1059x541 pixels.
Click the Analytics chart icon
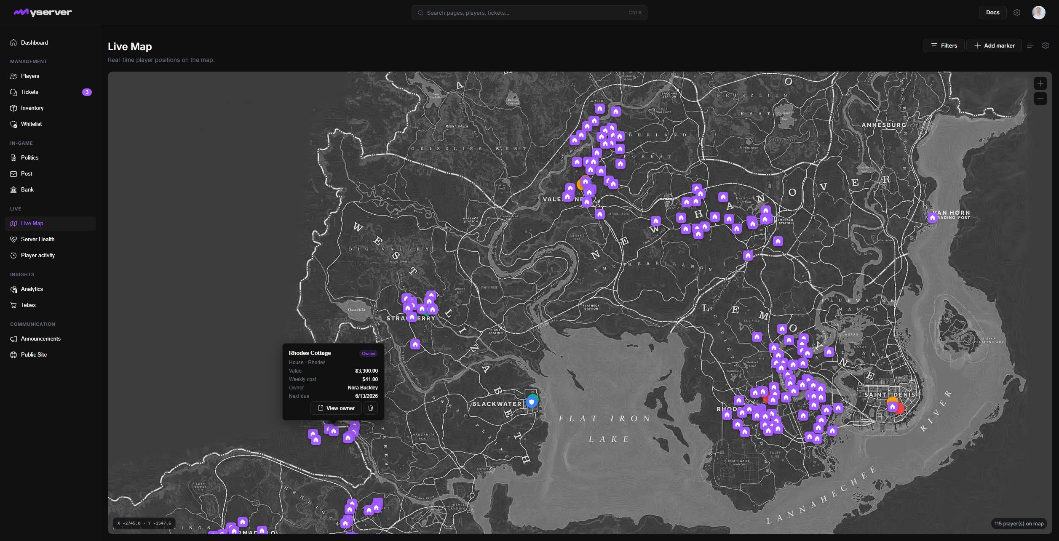(x=13, y=289)
